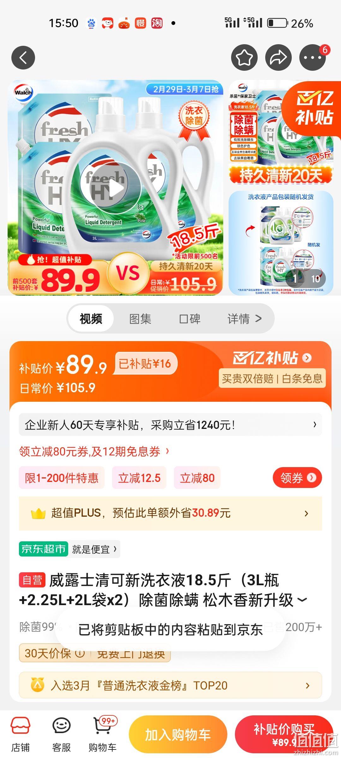
Task: Contact 客服 customer service
Action: click(x=61, y=734)
